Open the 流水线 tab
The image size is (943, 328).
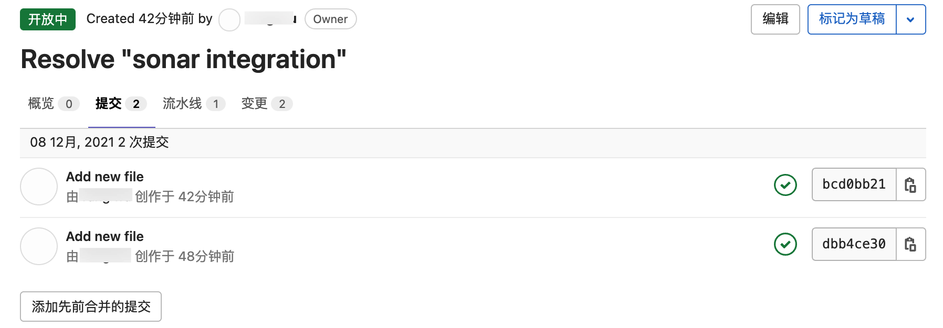tap(193, 104)
